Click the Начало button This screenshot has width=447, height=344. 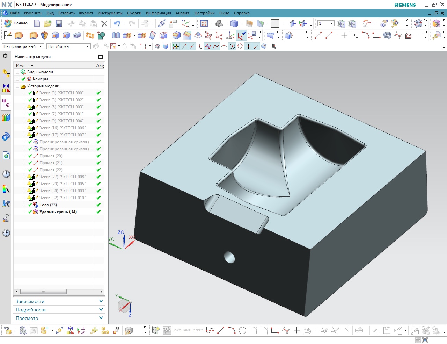17,23
